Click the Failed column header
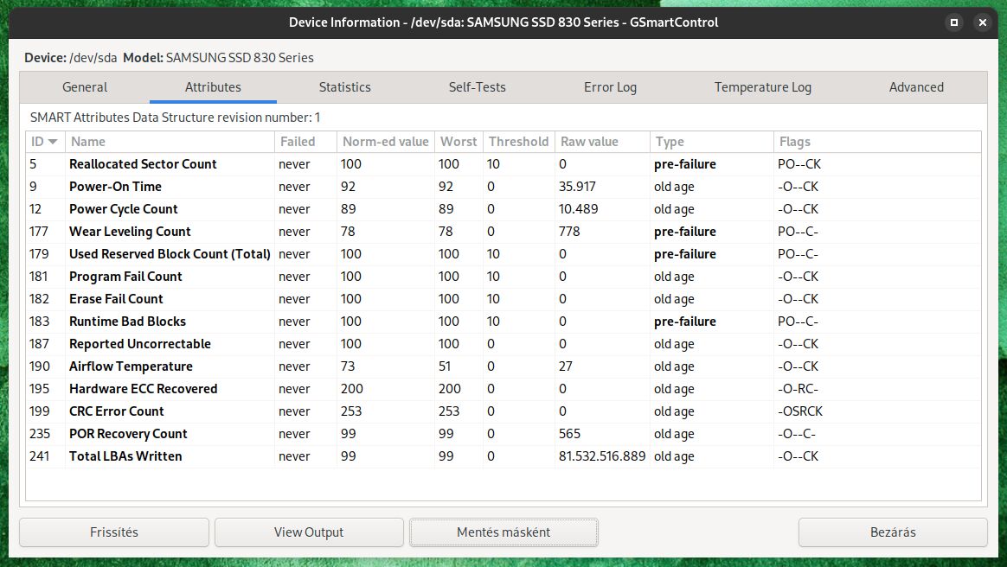Image resolution: width=1007 pixels, height=567 pixels. [305, 142]
